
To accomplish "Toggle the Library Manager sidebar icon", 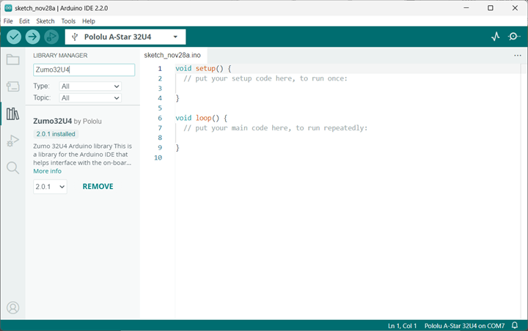I will pyautogui.click(x=12, y=114).
